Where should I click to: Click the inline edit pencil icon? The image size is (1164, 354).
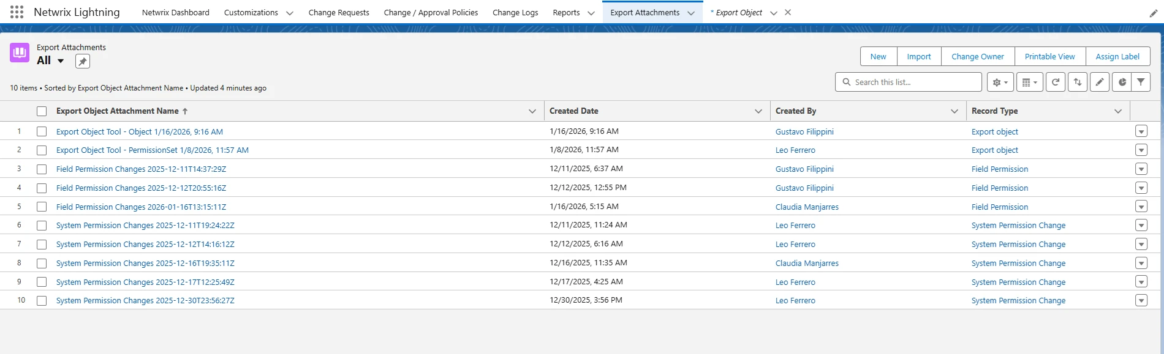1100,82
